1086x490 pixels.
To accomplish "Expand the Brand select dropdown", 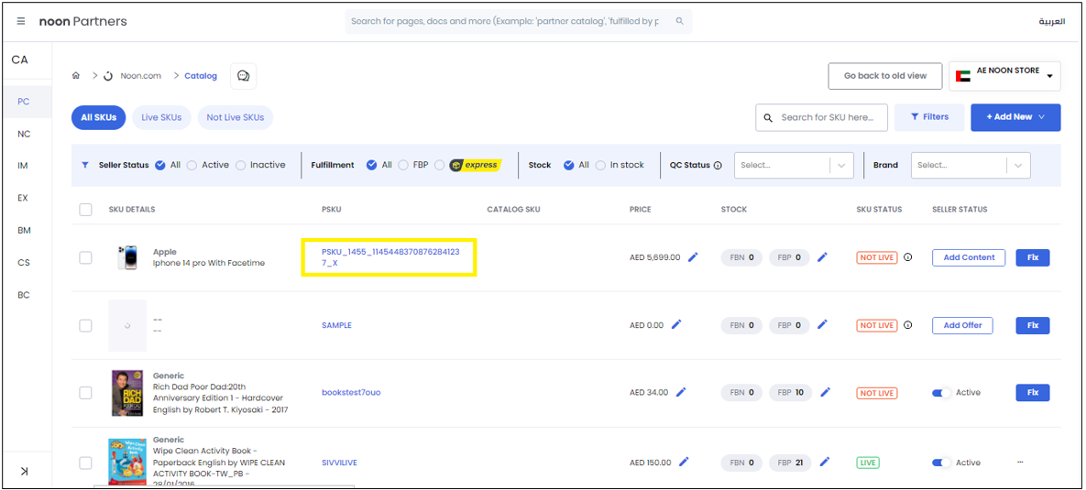I will tap(970, 166).
